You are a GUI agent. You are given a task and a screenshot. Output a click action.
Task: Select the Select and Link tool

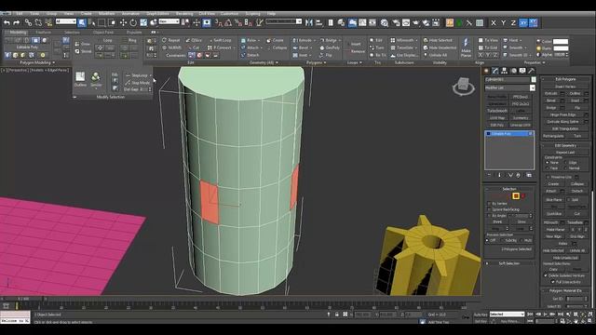coord(28,22)
